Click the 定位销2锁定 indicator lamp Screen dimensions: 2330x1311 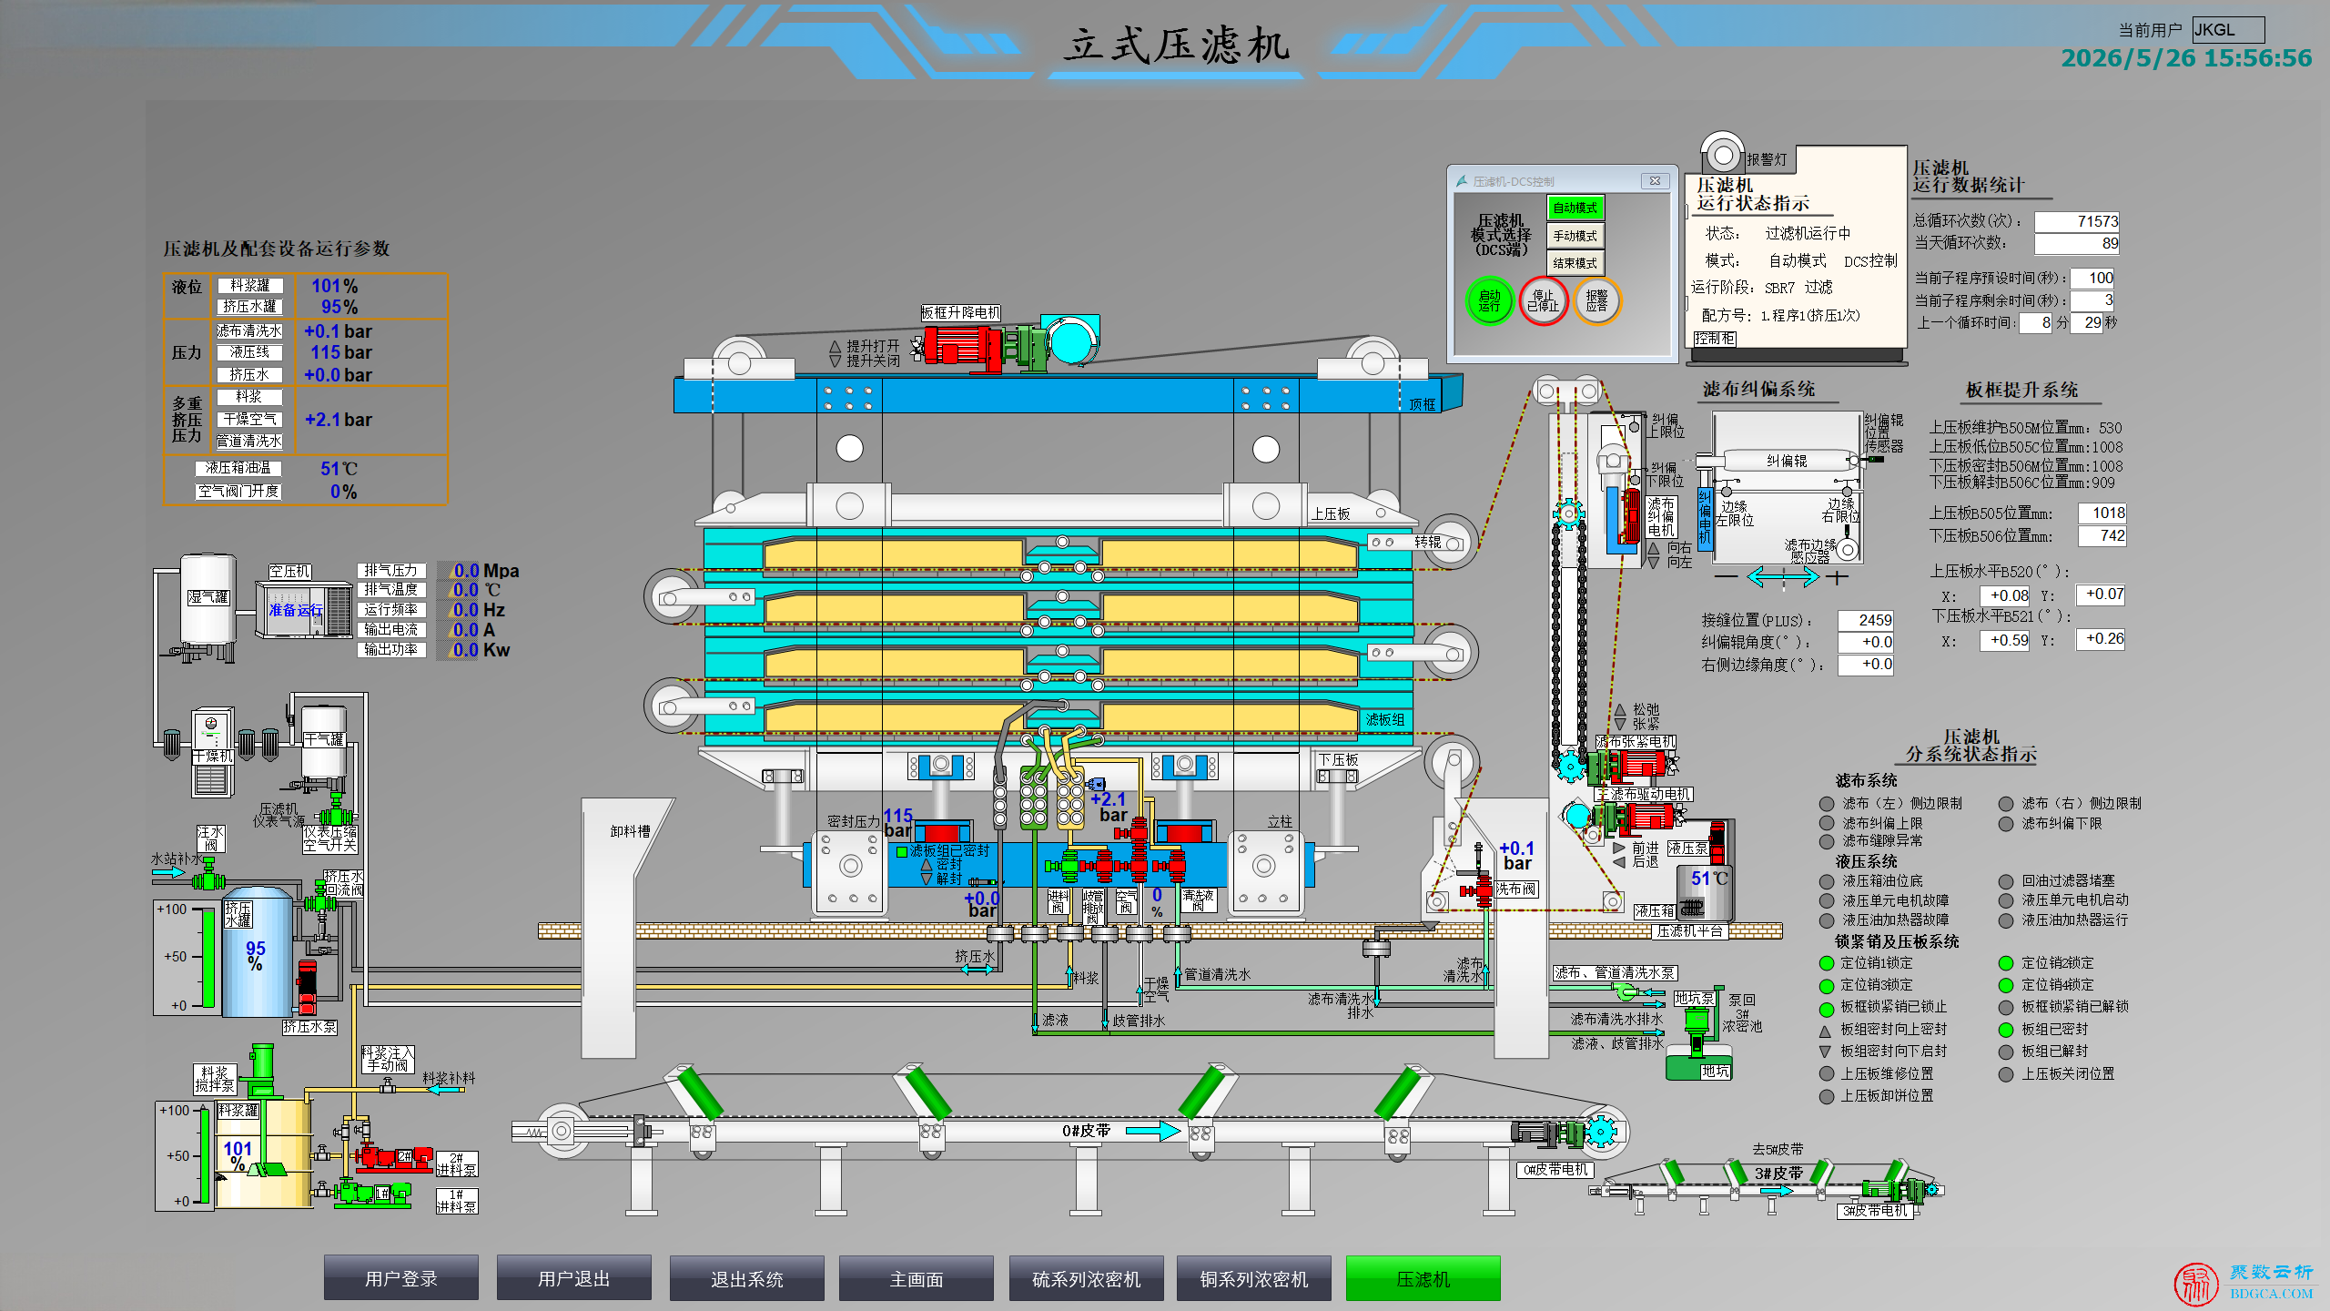click(x=2005, y=963)
